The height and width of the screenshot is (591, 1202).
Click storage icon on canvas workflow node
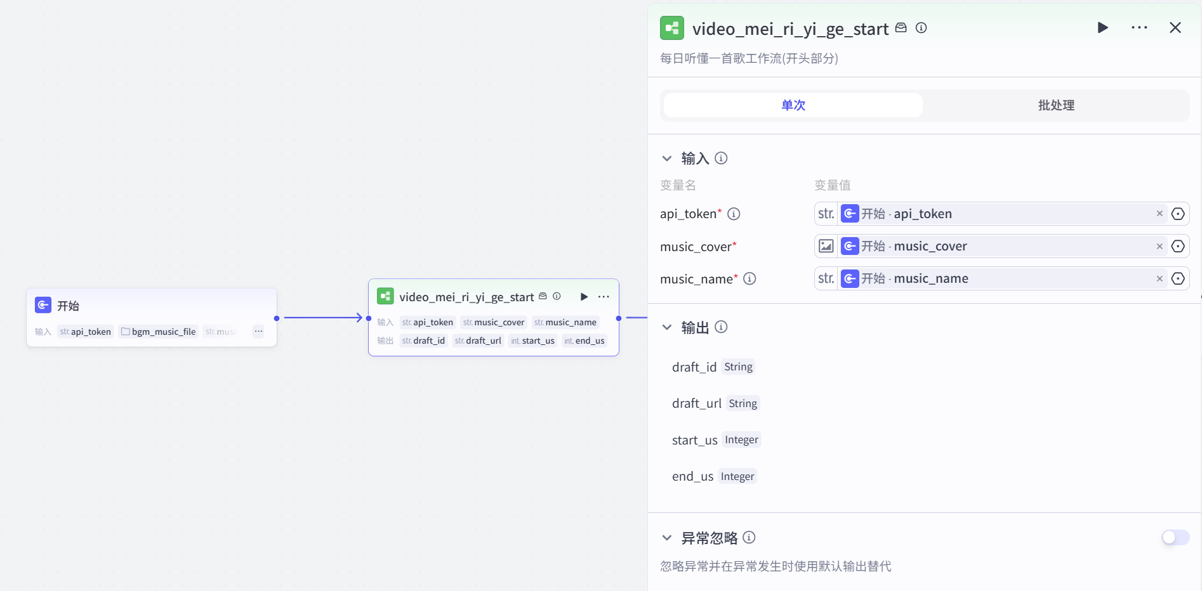click(x=543, y=296)
